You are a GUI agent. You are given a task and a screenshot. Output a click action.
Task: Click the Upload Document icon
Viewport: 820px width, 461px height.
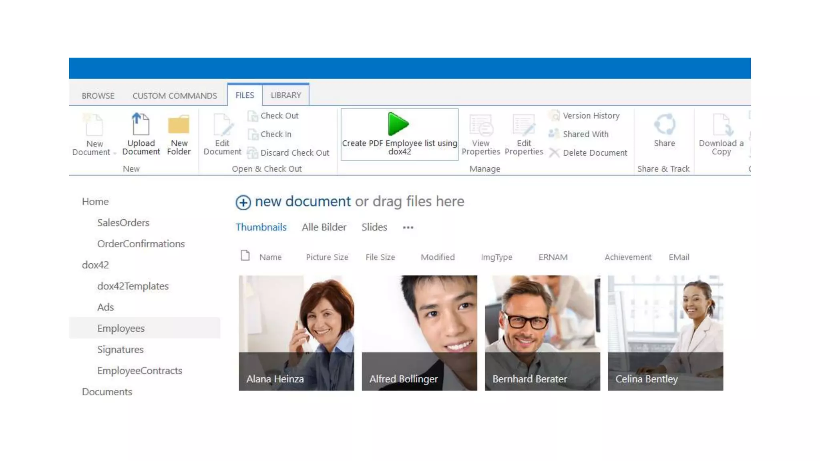(141, 124)
